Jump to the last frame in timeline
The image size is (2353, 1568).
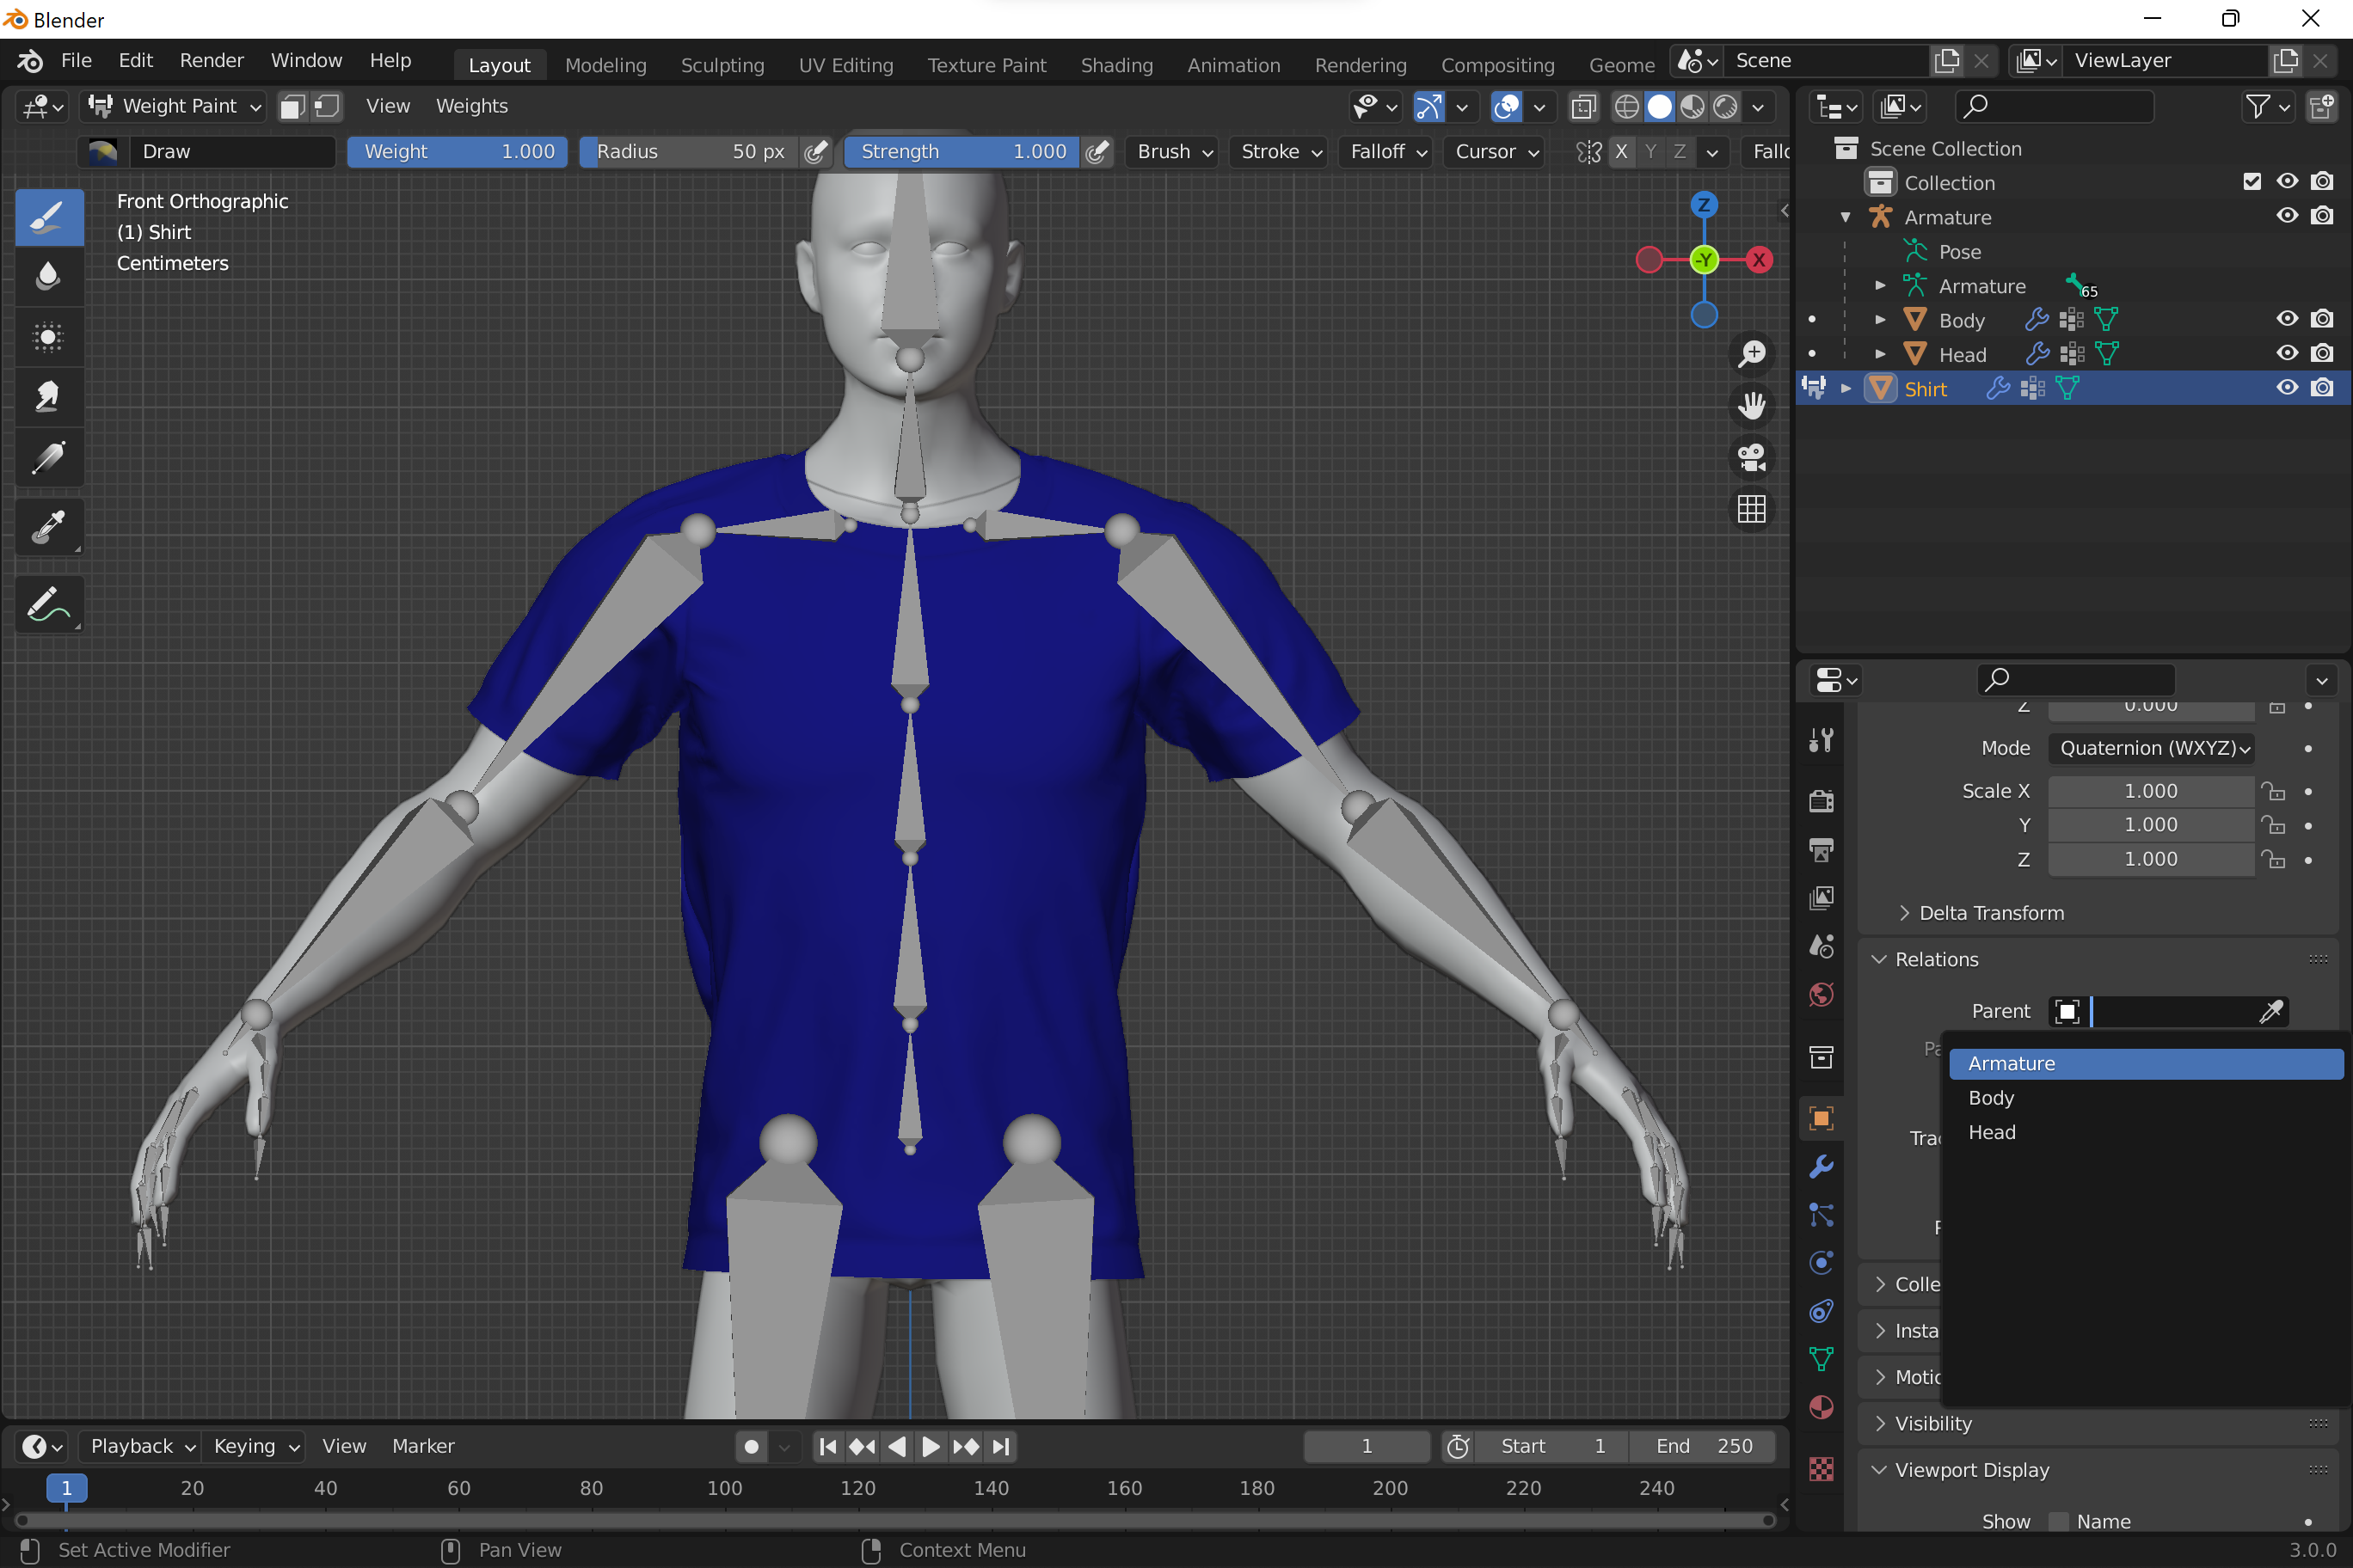click(x=1000, y=1446)
